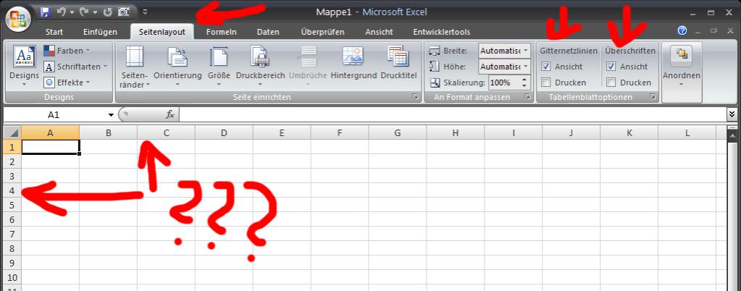Switch to the Entwicklertools tab
Viewport: 741px width, 291px height.
(441, 32)
